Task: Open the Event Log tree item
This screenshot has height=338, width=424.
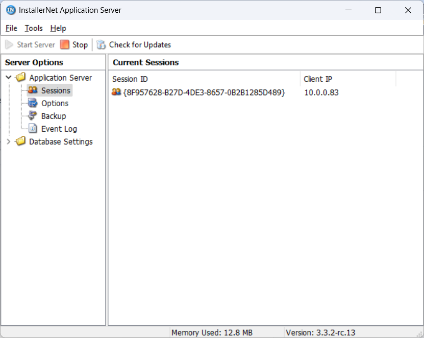Action: pos(59,129)
